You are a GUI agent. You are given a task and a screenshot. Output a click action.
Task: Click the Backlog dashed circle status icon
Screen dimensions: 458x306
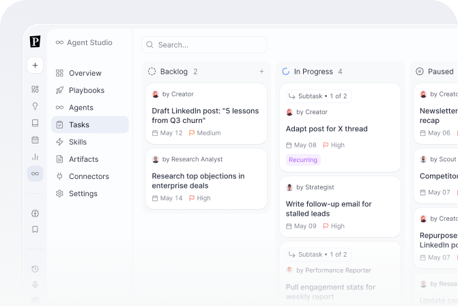[x=152, y=72]
